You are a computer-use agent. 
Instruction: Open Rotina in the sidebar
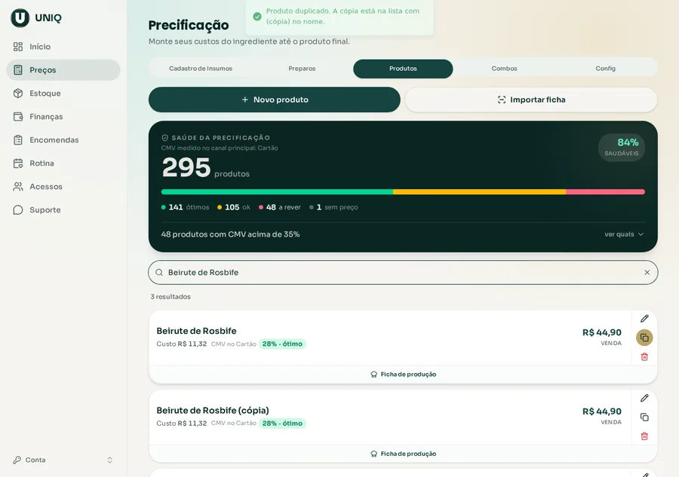tap(63, 164)
